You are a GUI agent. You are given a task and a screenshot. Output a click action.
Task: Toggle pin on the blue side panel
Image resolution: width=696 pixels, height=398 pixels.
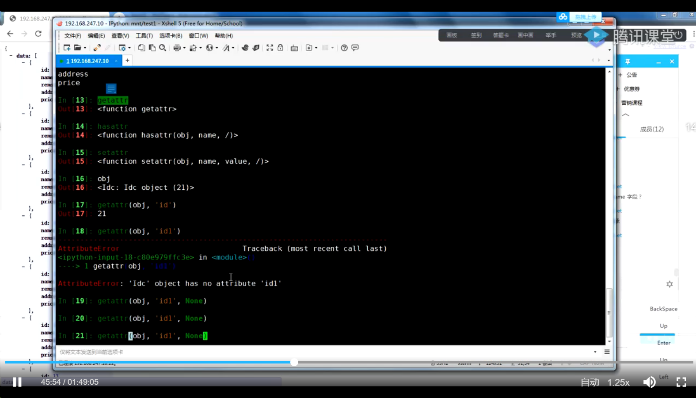pos(628,61)
